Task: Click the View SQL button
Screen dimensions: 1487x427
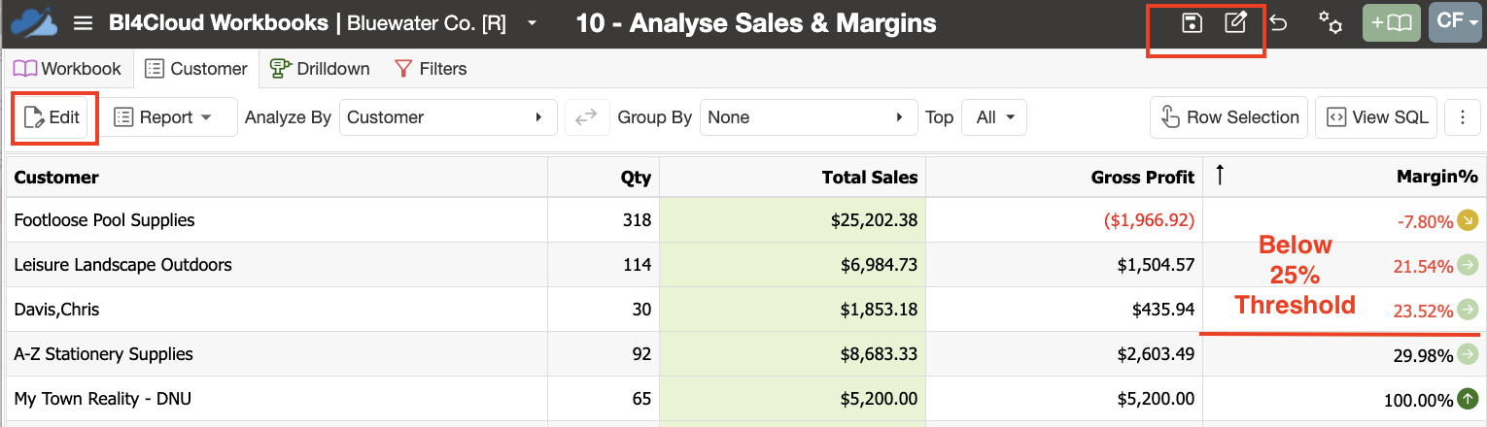Action: 1377,117
